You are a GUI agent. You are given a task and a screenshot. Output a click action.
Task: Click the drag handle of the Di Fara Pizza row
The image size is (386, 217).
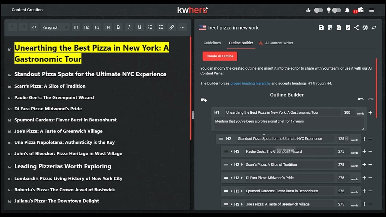[x=226, y=178]
